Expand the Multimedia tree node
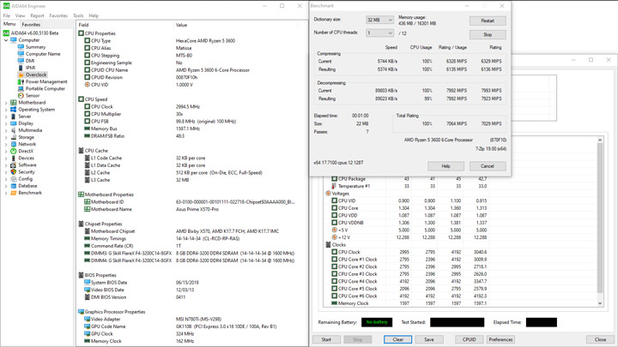618x347 pixels. 6,130
